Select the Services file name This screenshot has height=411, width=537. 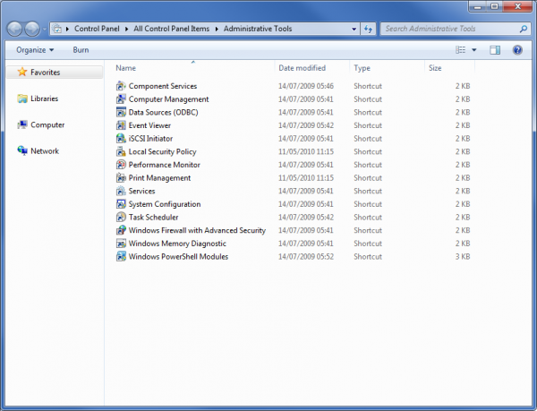click(x=141, y=191)
